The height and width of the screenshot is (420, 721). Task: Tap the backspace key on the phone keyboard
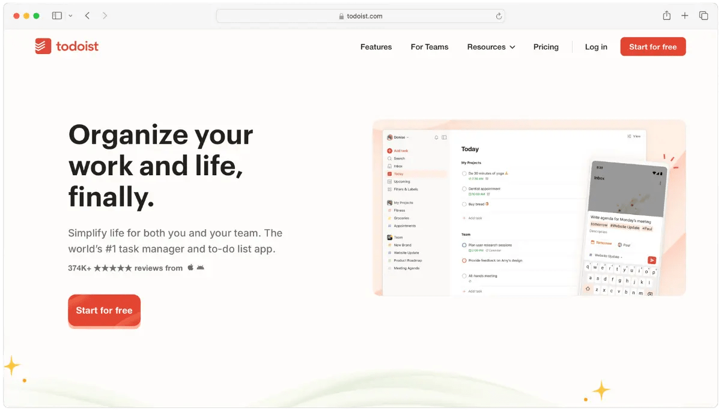pos(650,294)
